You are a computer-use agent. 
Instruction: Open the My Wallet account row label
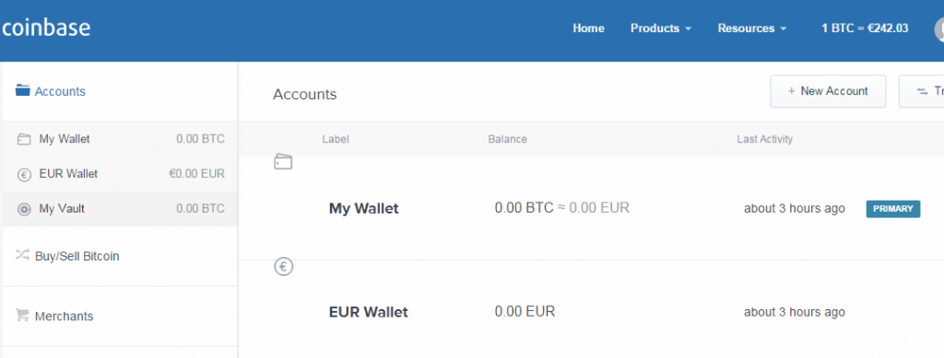363,208
